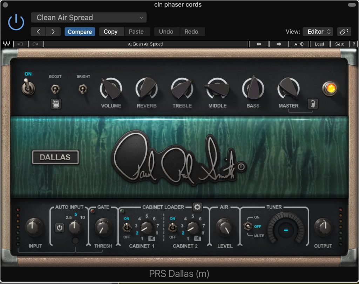Click the IR icon under Cabinet 1

click(x=151, y=239)
